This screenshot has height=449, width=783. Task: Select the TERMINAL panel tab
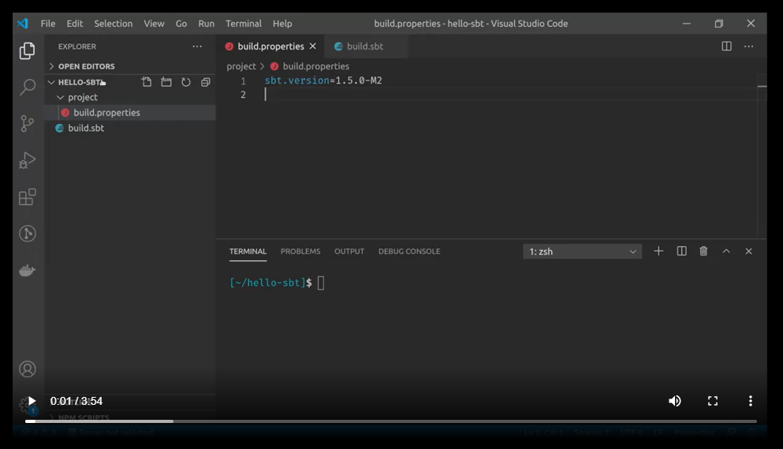click(248, 252)
